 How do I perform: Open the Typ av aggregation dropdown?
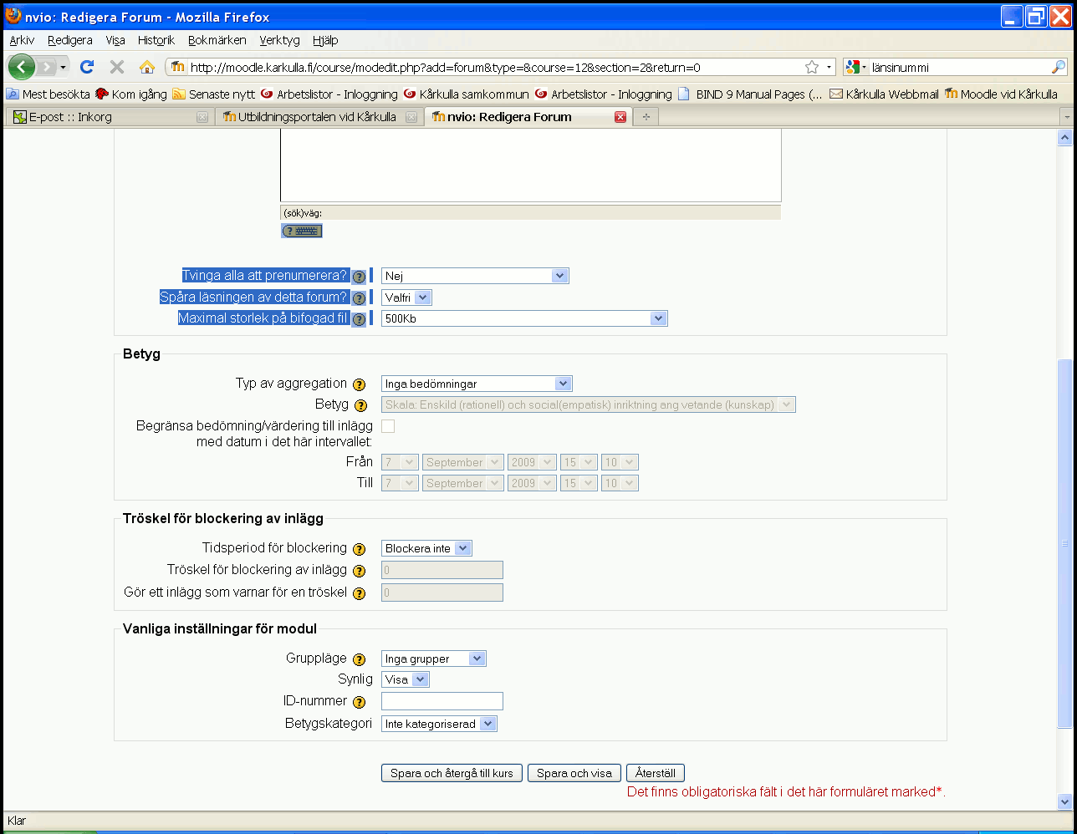(x=477, y=384)
